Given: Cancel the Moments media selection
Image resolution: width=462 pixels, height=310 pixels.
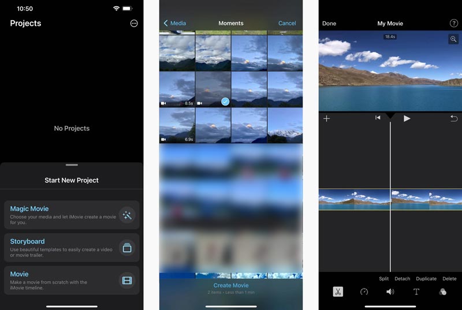Looking at the screenshot, I should tap(287, 23).
